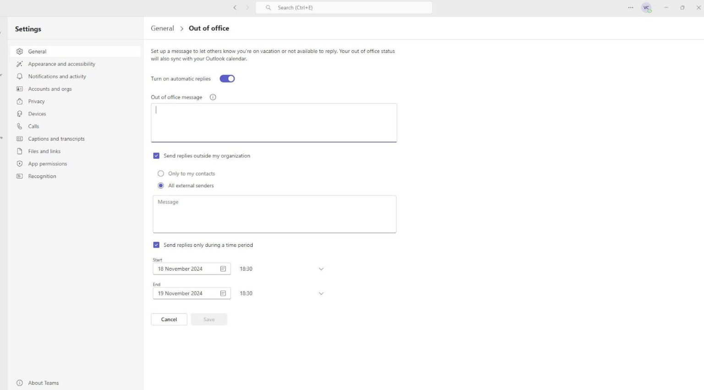Click the About Teams info icon

19,383
